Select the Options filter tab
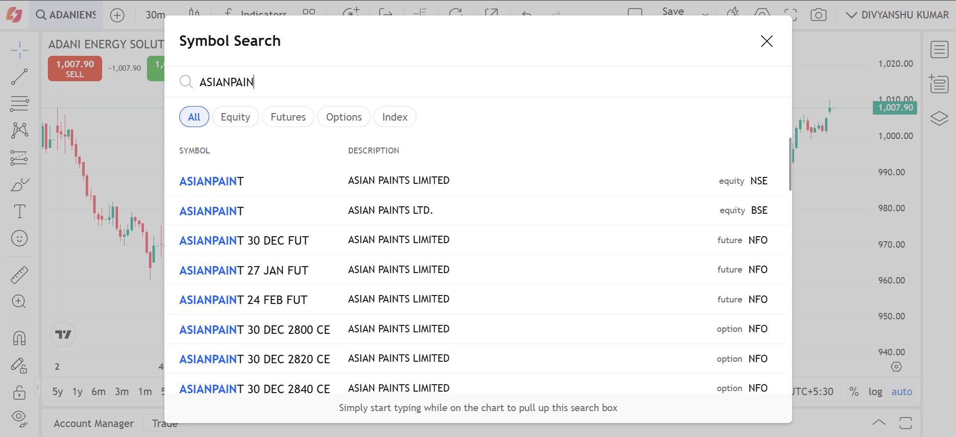Screen dimensions: 956x437 pyautogui.click(x=344, y=117)
